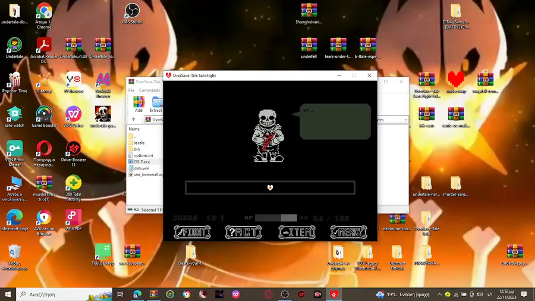
Task: Select the ink-sans archive on desktop
Action: [x=426, y=117]
